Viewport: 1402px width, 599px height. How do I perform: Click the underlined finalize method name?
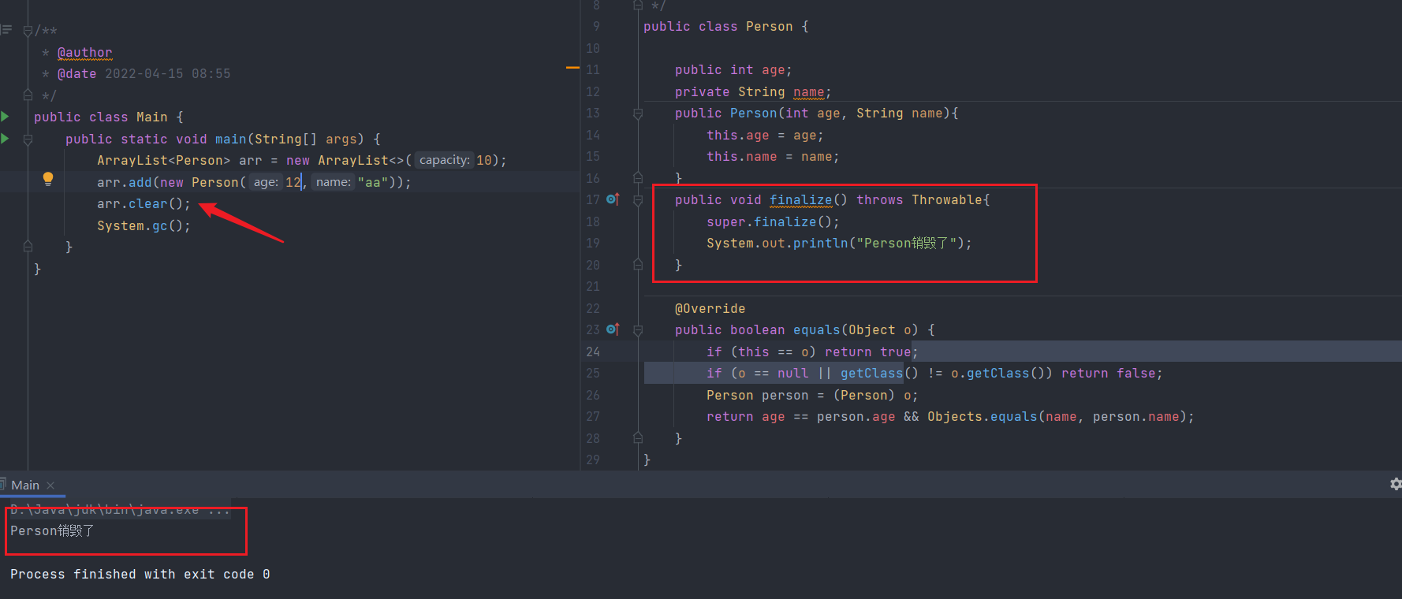800,200
